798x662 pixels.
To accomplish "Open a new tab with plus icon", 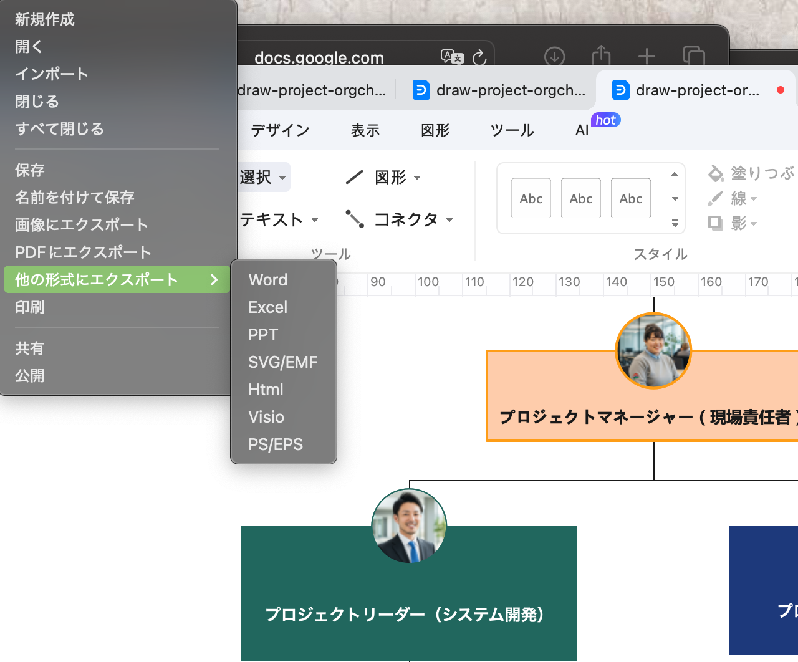I will pos(647,57).
